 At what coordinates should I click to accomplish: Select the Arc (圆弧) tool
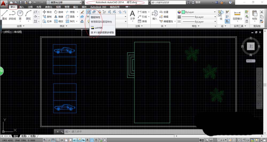(28, 15)
